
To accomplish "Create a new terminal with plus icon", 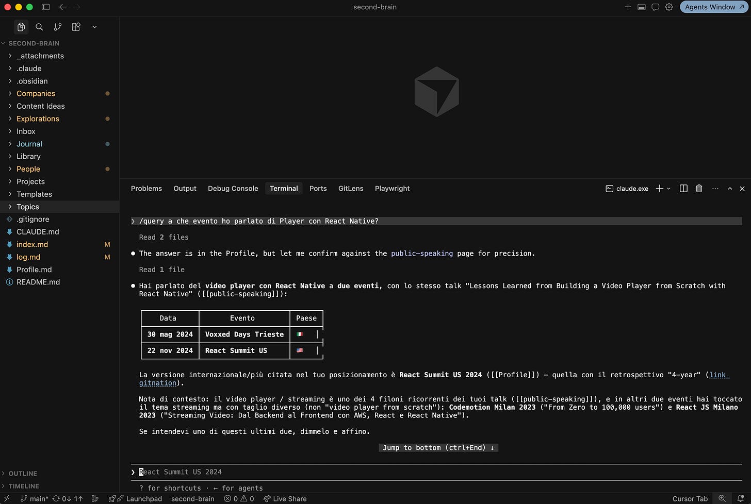I will click(x=659, y=189).
